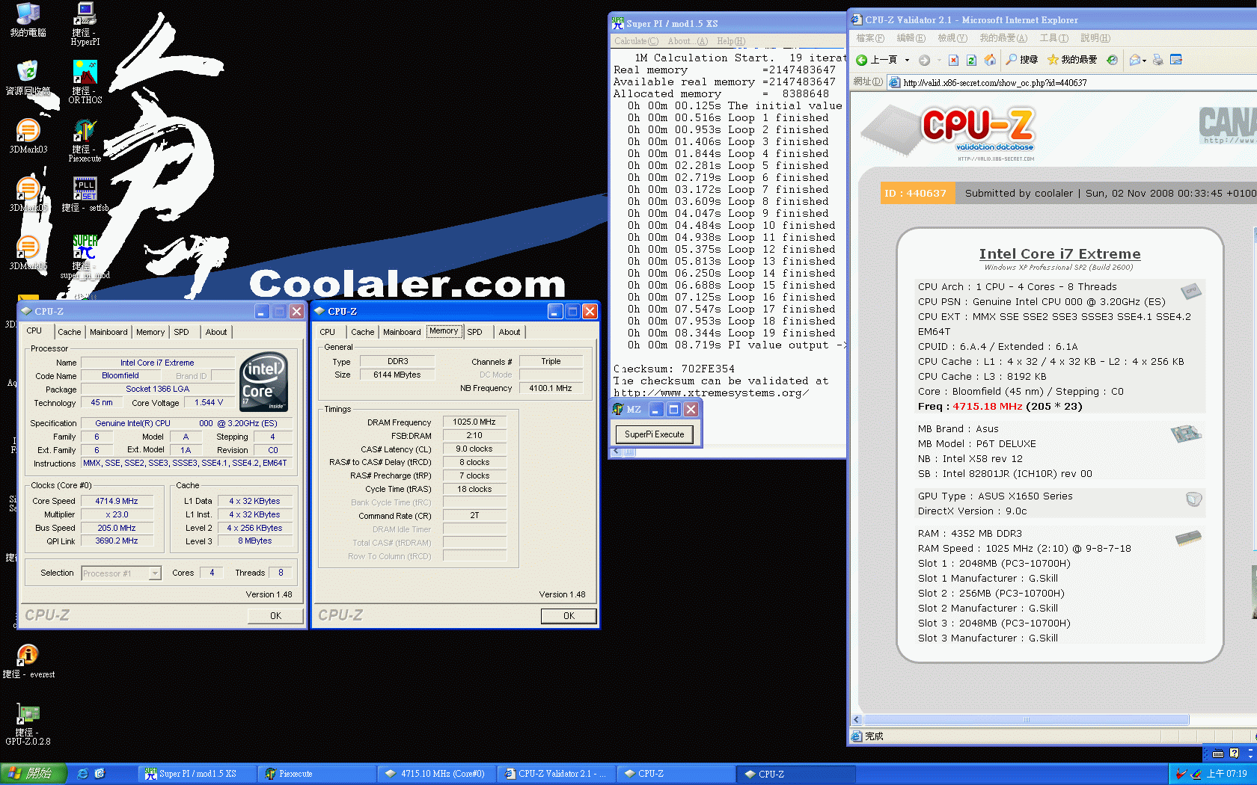
Task: Click the Intel Core i7 Extreme page heading
Action: click(x=1059, y=254)
